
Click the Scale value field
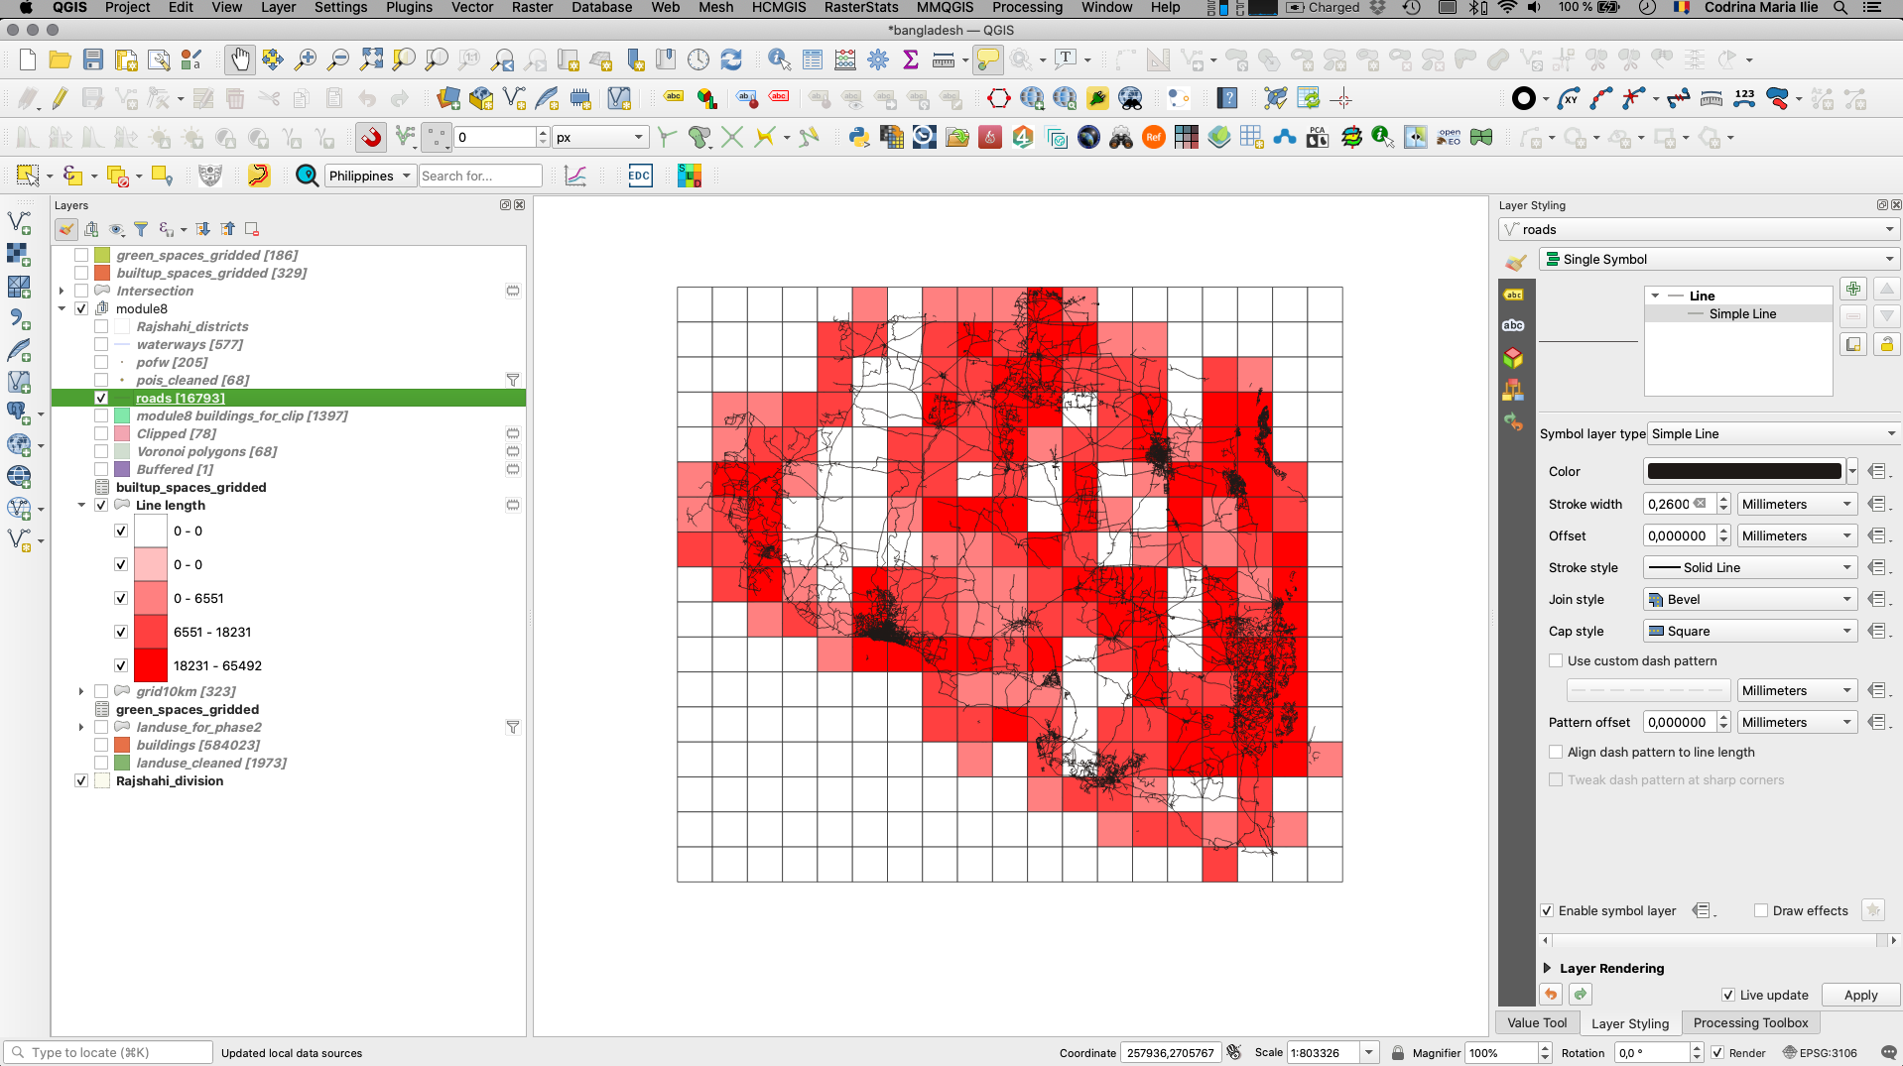[x=1324, y=1053]
